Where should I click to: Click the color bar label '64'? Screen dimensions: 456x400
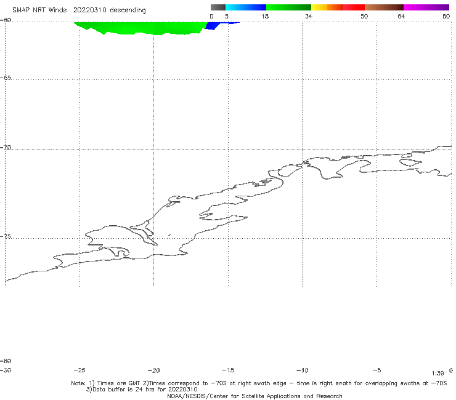pos(401,17)
